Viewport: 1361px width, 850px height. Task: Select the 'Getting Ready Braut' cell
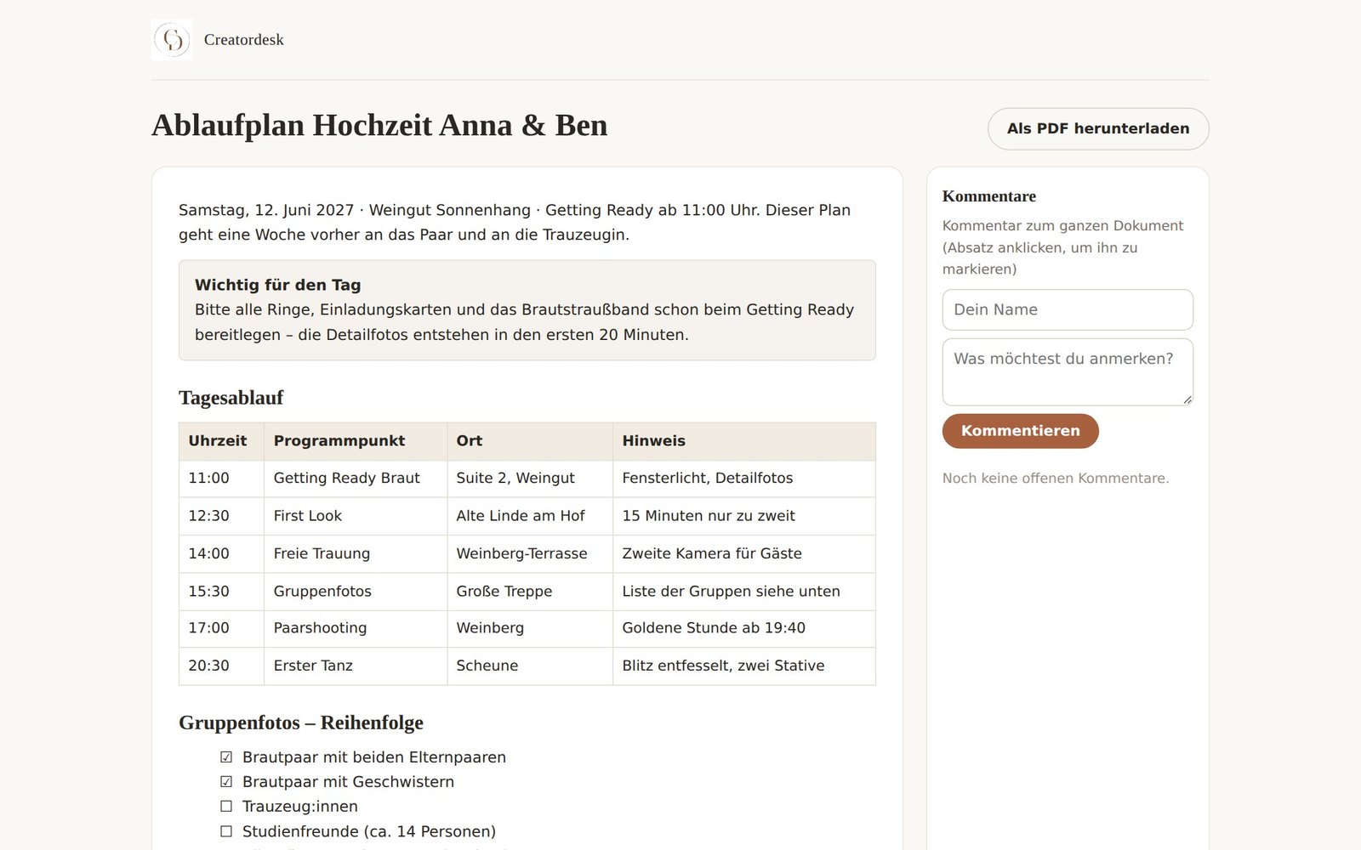click(356, 479)
